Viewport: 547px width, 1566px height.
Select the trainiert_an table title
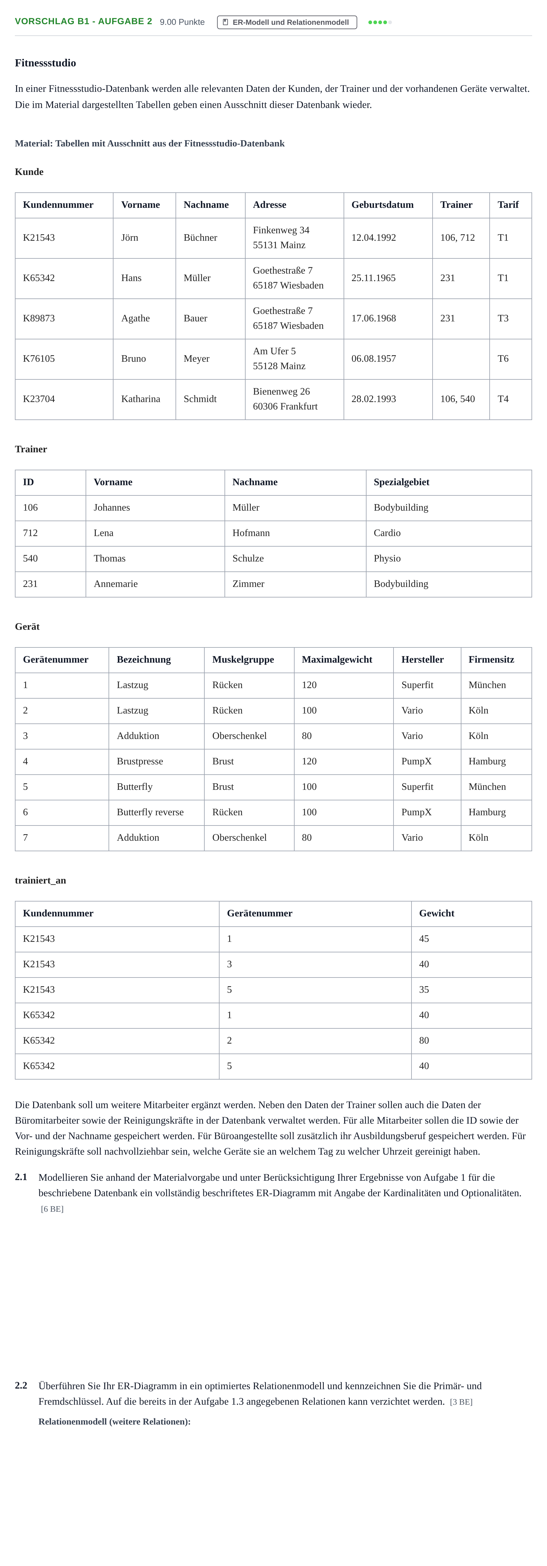[41, 880]
